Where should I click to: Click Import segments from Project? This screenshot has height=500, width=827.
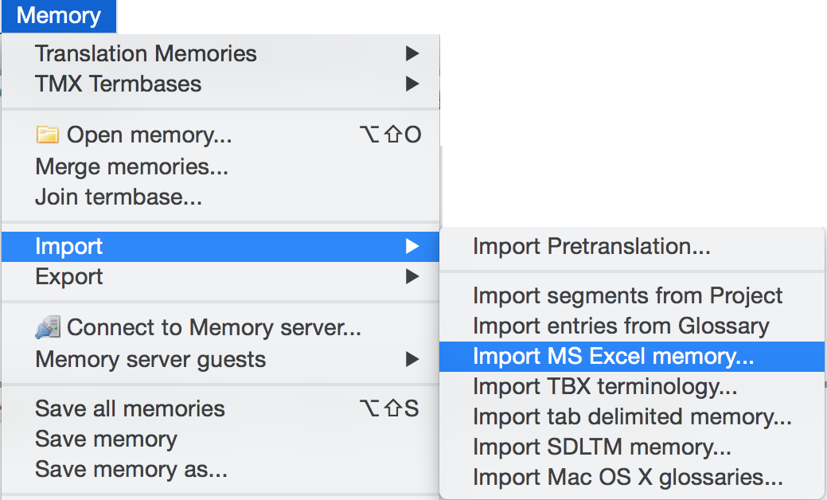click(627, 295)
